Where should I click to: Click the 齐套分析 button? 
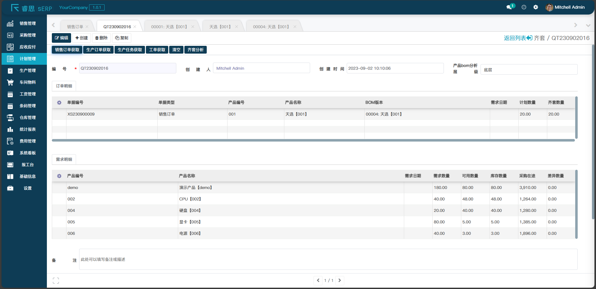pyautogui.click(x=196, y=50)
